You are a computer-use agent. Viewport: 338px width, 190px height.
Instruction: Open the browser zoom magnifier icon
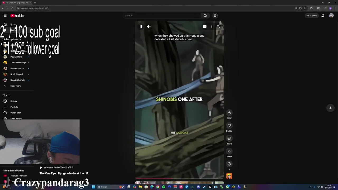pyautogui.click(x=296, y=8)
